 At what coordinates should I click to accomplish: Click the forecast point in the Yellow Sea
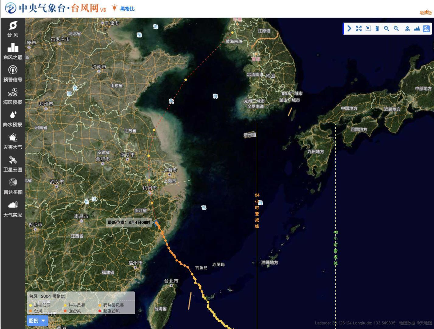(185, 80)
